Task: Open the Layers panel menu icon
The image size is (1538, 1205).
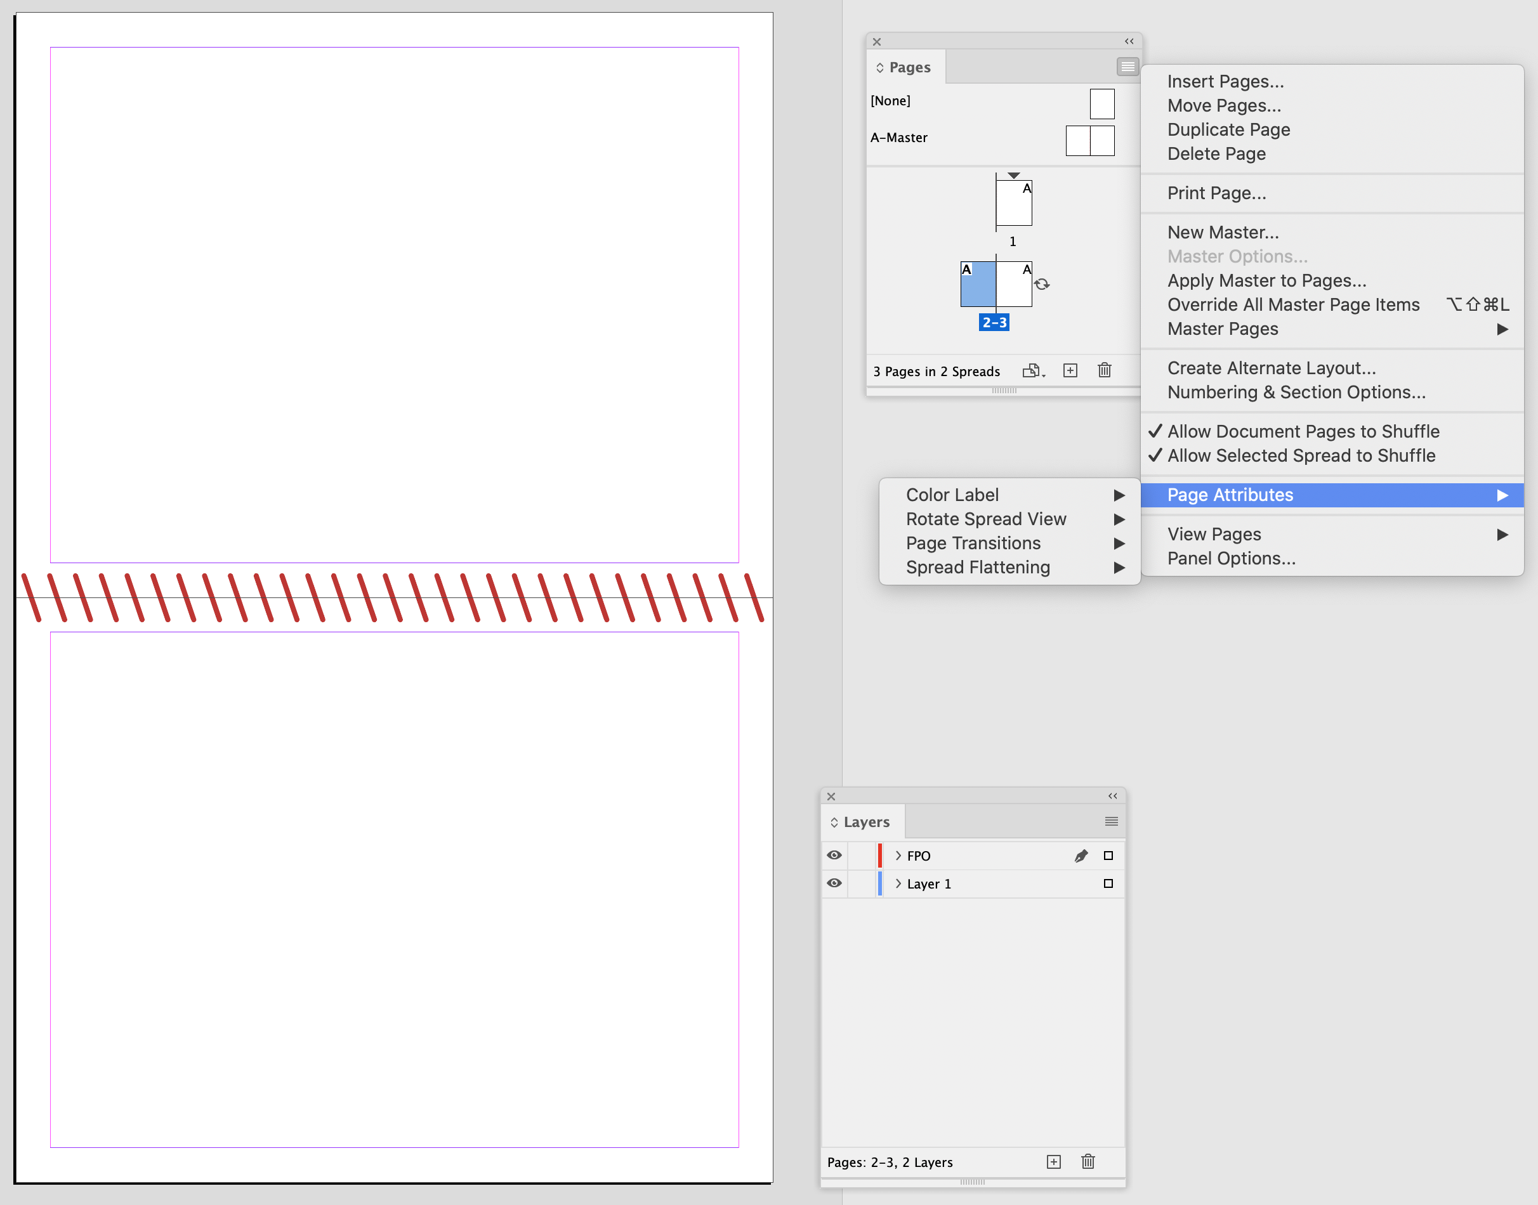Action: 1111,821
